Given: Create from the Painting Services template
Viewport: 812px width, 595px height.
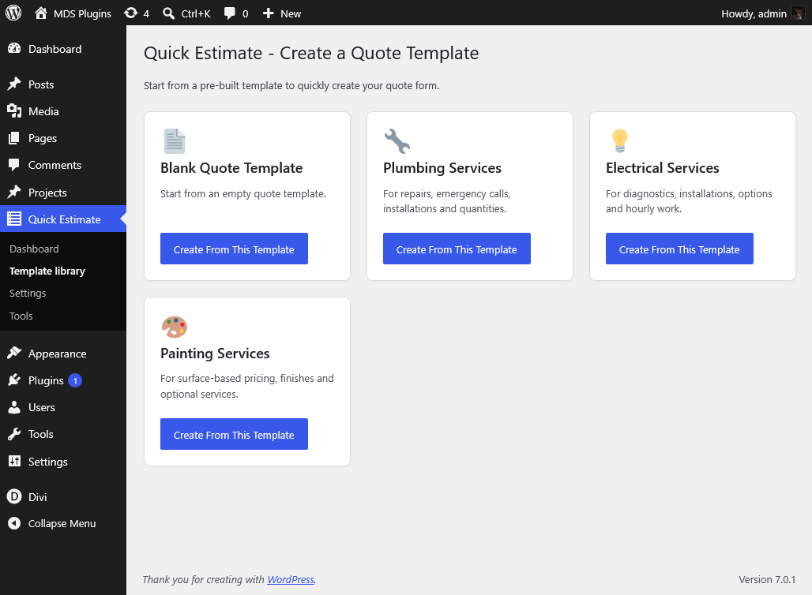Looking at the screenshot, I should [234, 434].
